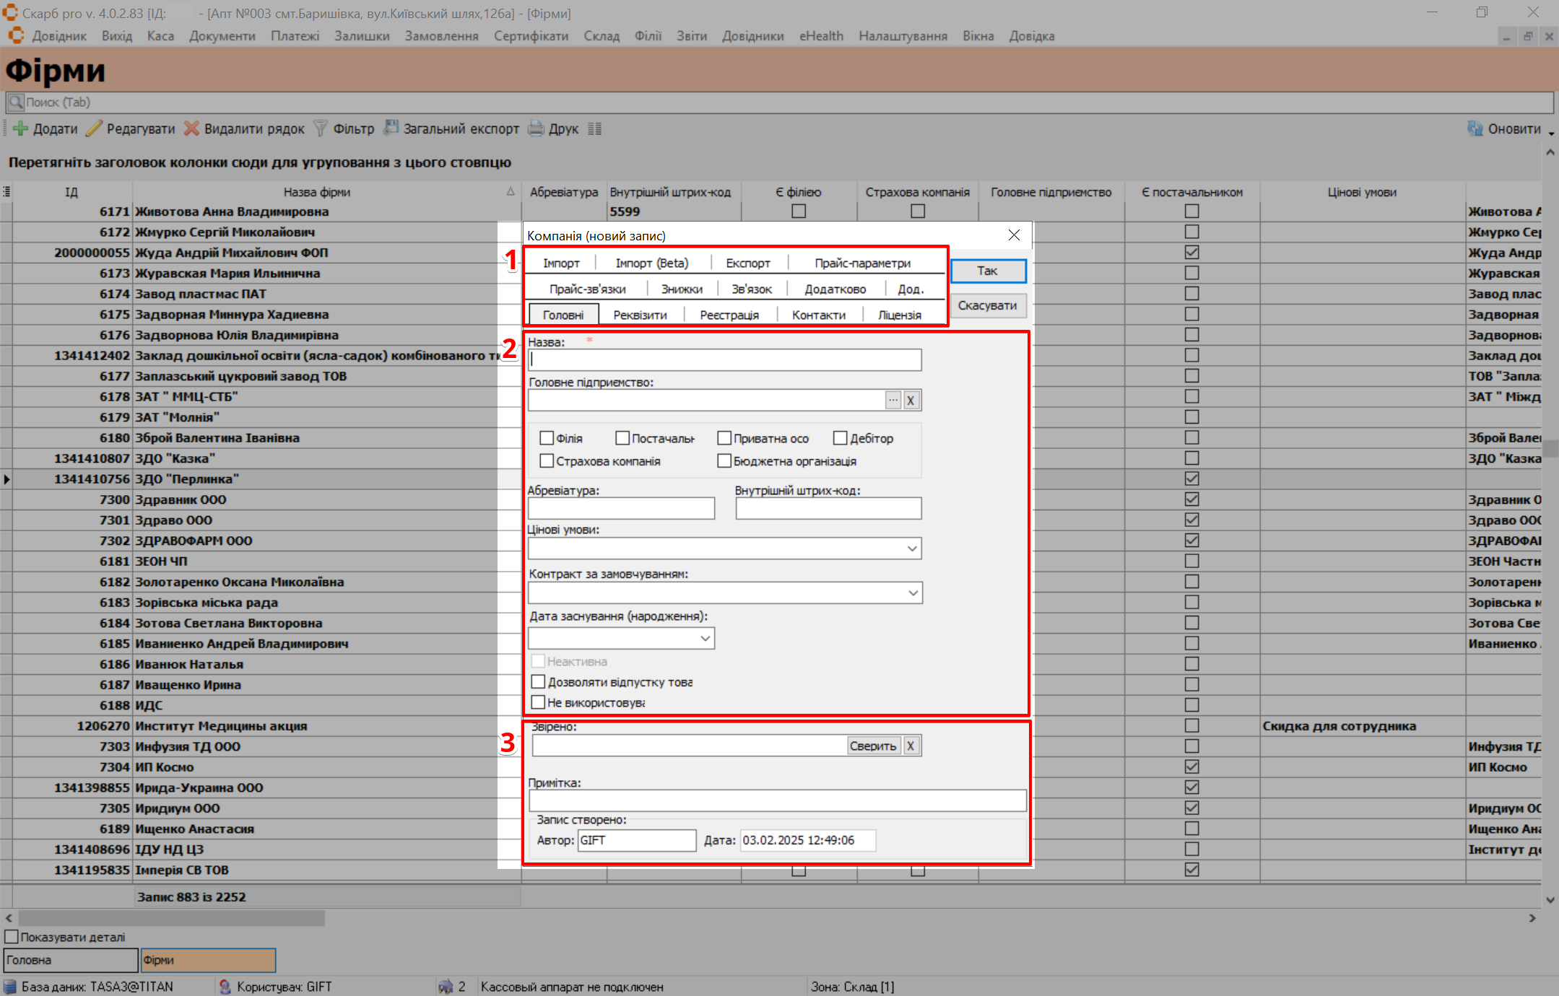Click the green plus Додати icon
This screenshot has width=1559, height=996.
pos(21,129)
